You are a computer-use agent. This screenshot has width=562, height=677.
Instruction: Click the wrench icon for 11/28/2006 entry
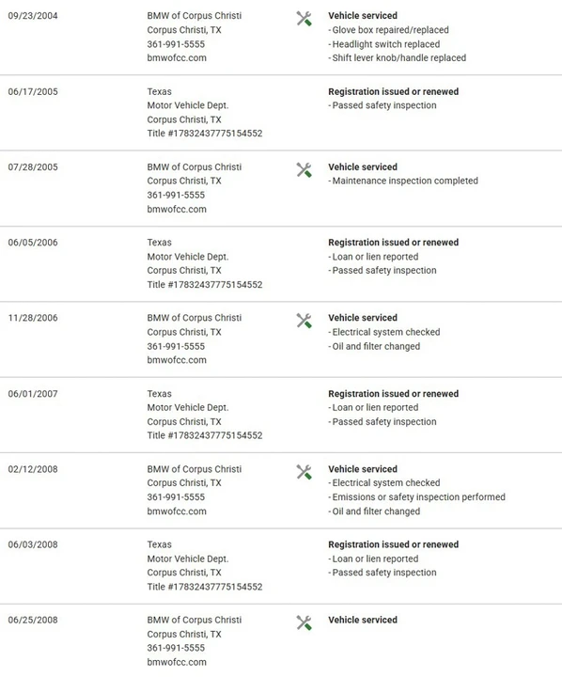pos(304,321)
